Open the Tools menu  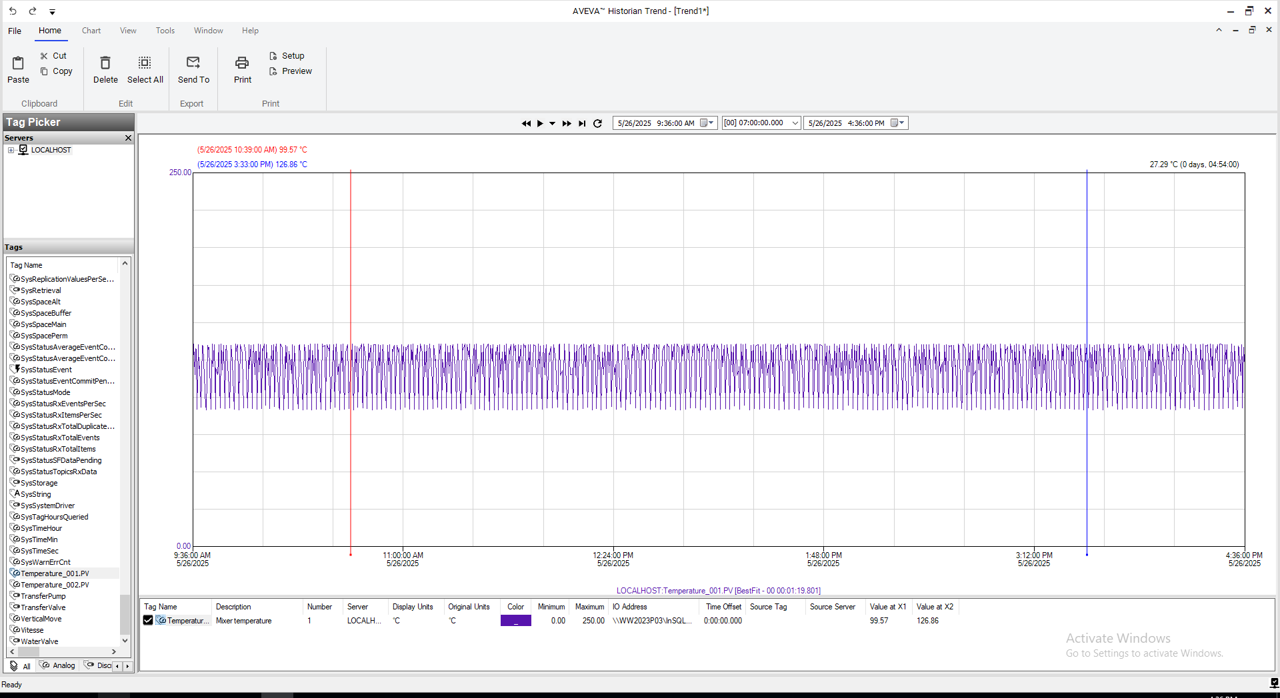[x=165, y=31]
